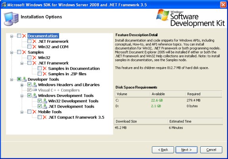Click install icon beside Windows Development Tools
This screenshot has height=159, width=228.
point(34,95)
